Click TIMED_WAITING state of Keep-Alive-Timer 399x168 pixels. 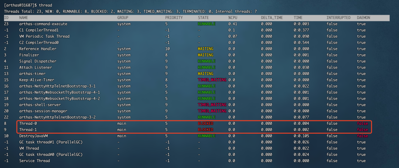(x=212, y=80)
